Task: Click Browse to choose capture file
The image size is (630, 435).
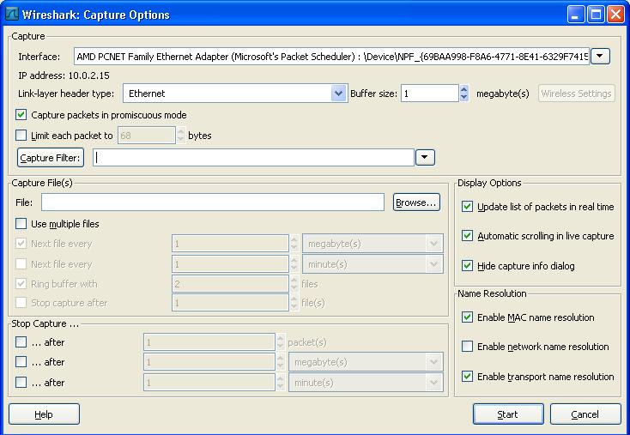Action: (x=416, y=202)
